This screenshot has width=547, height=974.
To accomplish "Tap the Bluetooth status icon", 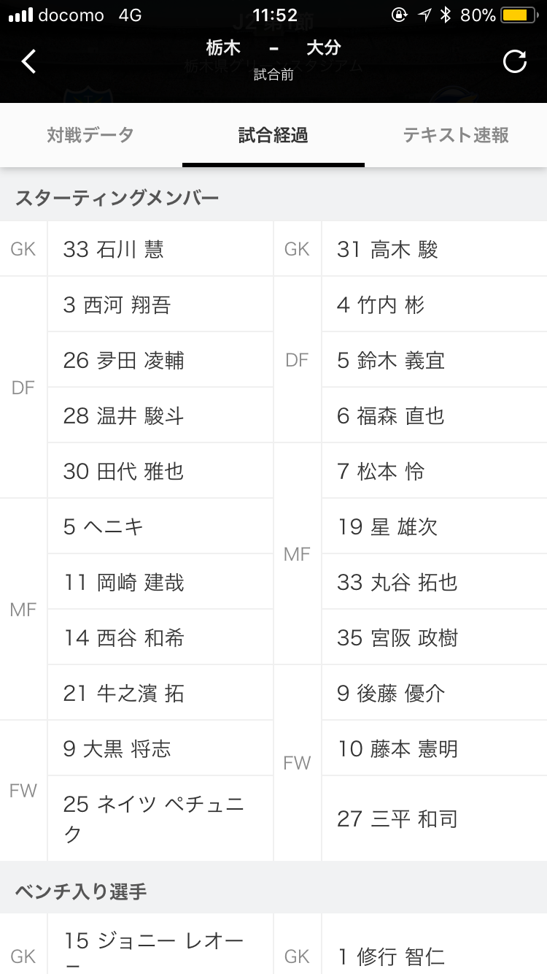I will (x=445, y=15).
